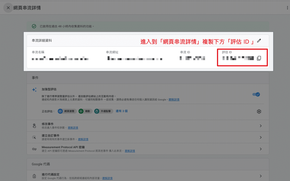Select the 捲動 measurement icon
290x181 pixels.
pos(81,111)
